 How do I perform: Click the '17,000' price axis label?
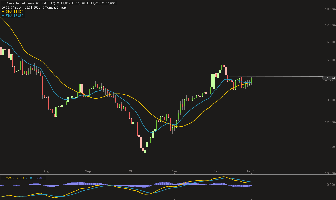click(x=330, y=25)
